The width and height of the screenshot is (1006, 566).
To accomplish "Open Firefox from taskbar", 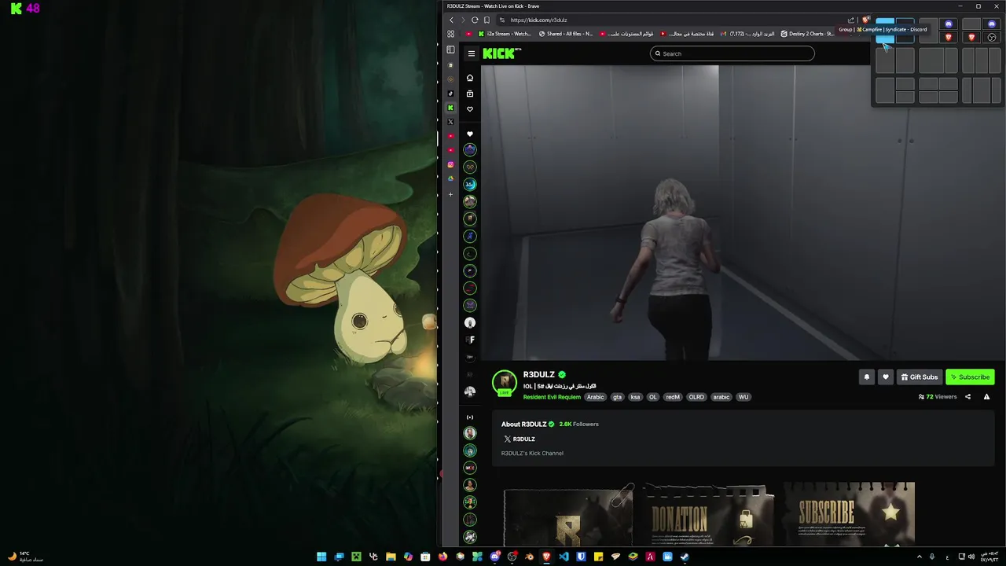I will [442, 557].
